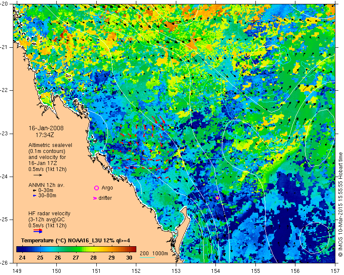
Task: Click the '30-80m' depth label
Action: coord(47,196)
